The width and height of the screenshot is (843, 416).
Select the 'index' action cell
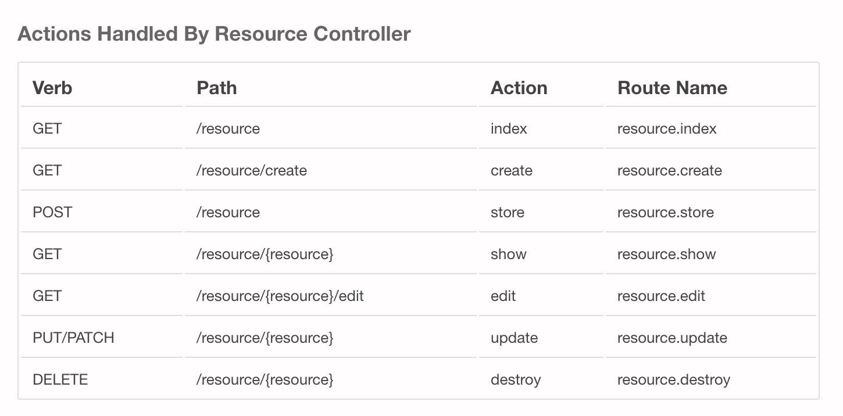pyautogui.click(x=509, y=128)
